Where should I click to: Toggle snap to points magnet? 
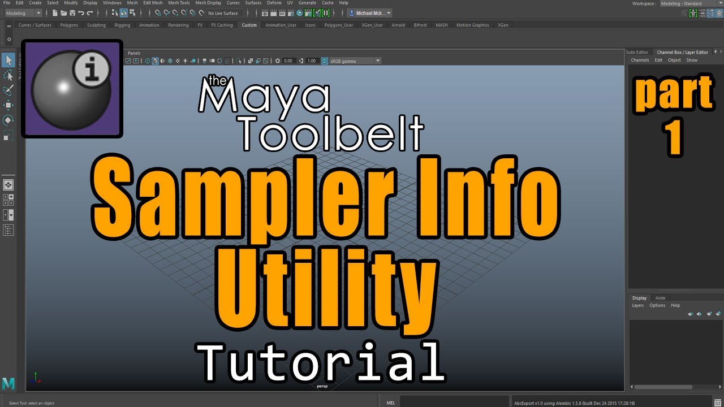(x=175, y=13)
